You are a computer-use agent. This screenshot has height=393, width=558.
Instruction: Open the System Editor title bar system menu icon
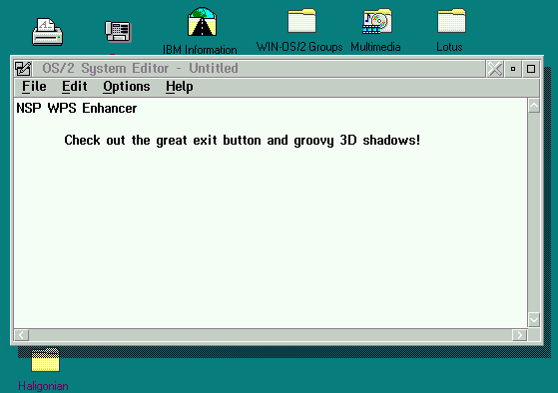(x=23, y=68)
